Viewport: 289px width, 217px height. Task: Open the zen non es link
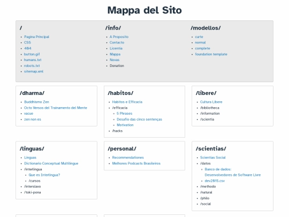tap(33, 119)
